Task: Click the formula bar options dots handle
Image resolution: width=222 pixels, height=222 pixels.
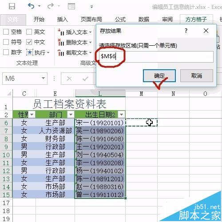Action: coord(54,79)
